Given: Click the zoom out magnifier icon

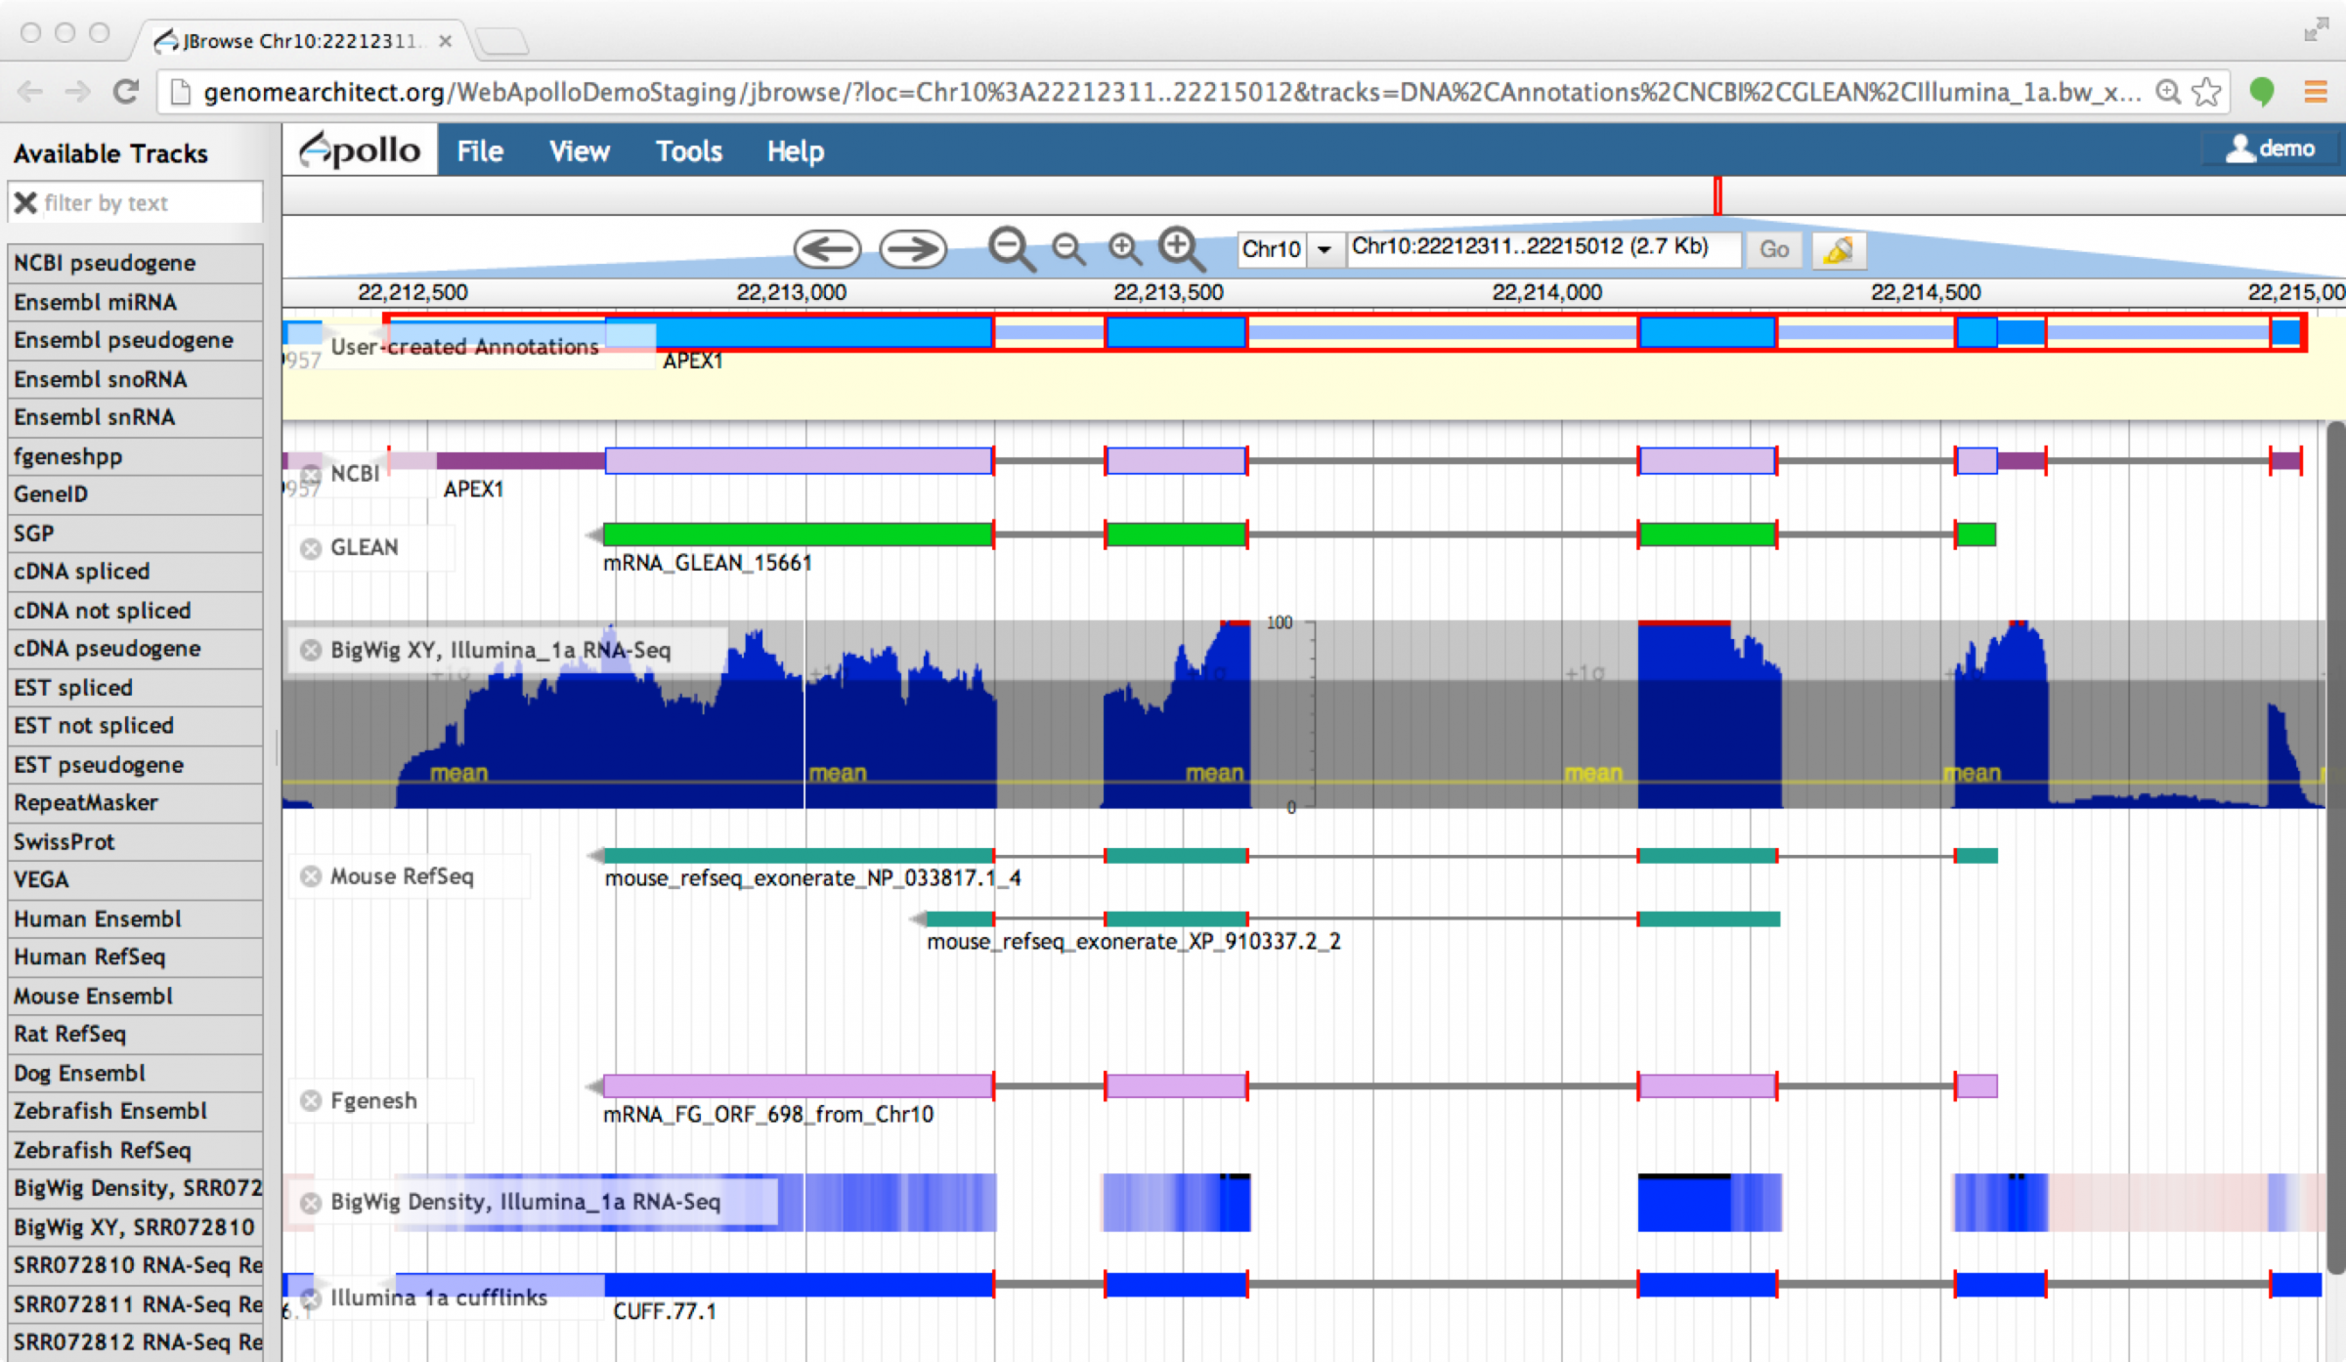Looking at the screenshot, I should [x=1010, y=248].
